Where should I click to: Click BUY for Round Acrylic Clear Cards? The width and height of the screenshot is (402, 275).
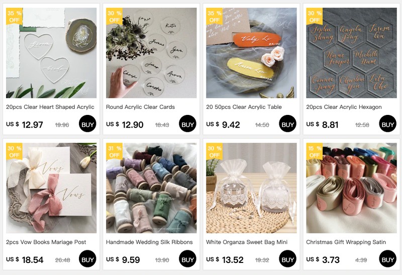pyautogui.click(x=187, y=123)
